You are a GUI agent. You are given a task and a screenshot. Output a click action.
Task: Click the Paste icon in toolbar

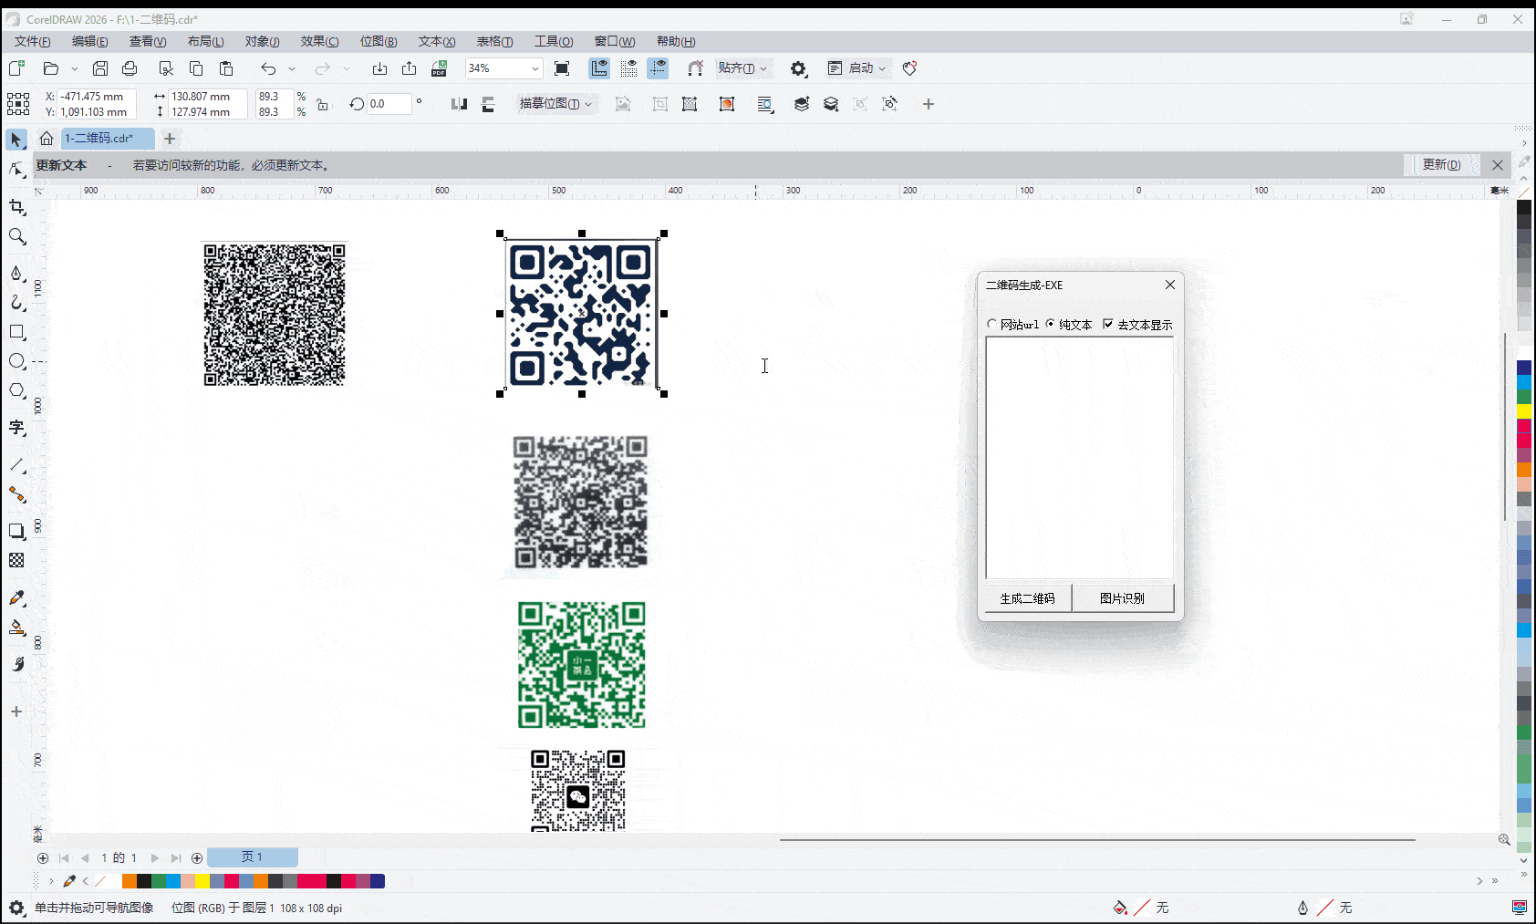(x=226, y=68)
